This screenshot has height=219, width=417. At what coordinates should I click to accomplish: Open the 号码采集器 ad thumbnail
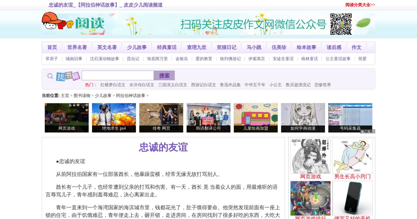point(350,118)
